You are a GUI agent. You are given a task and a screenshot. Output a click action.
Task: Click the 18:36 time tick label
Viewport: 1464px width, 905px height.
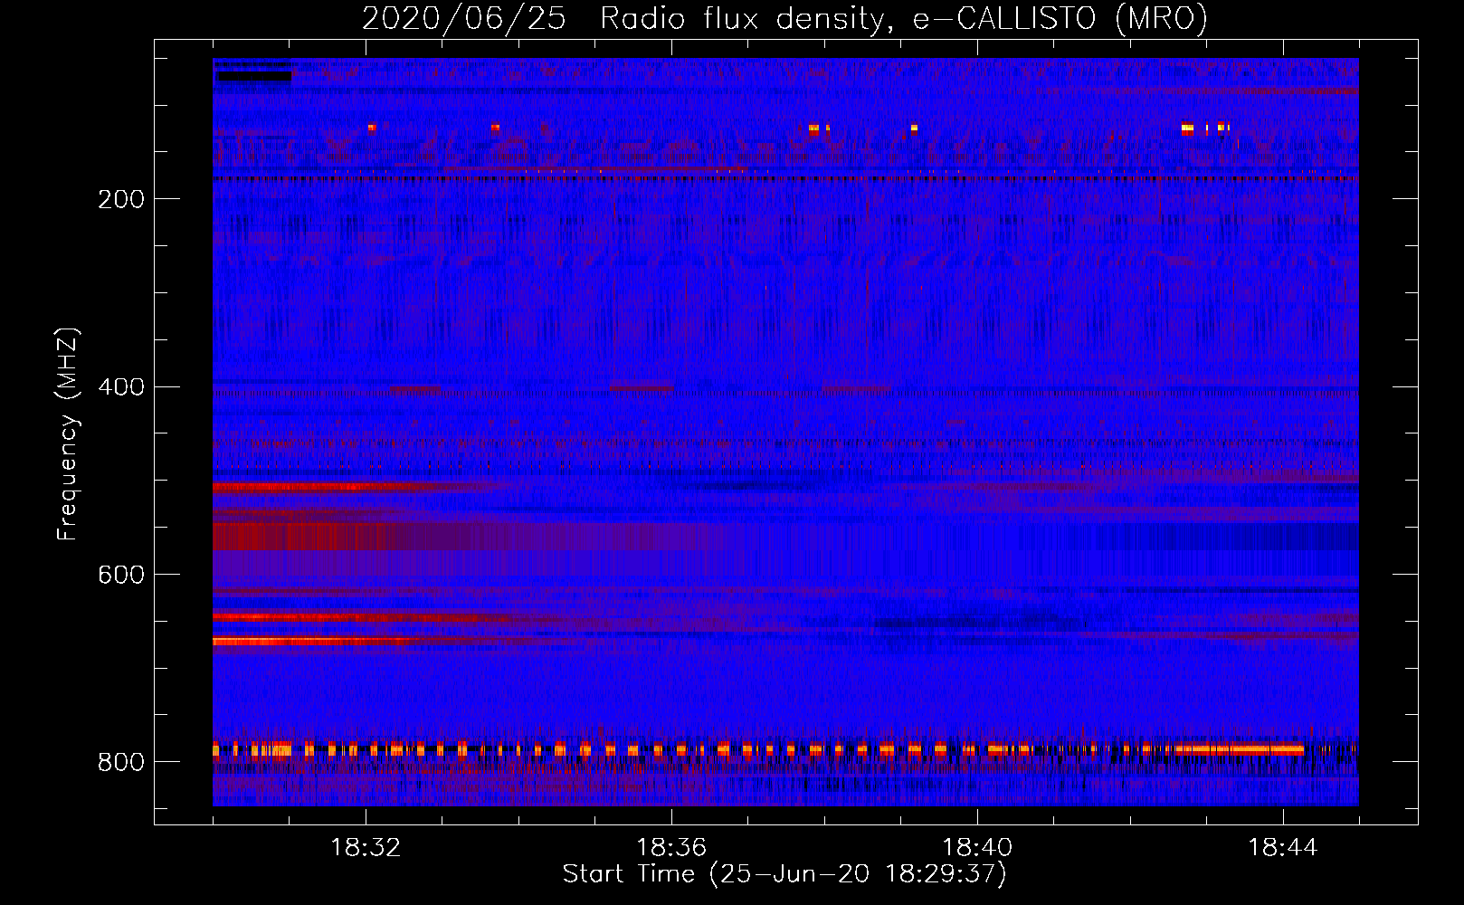671,848
